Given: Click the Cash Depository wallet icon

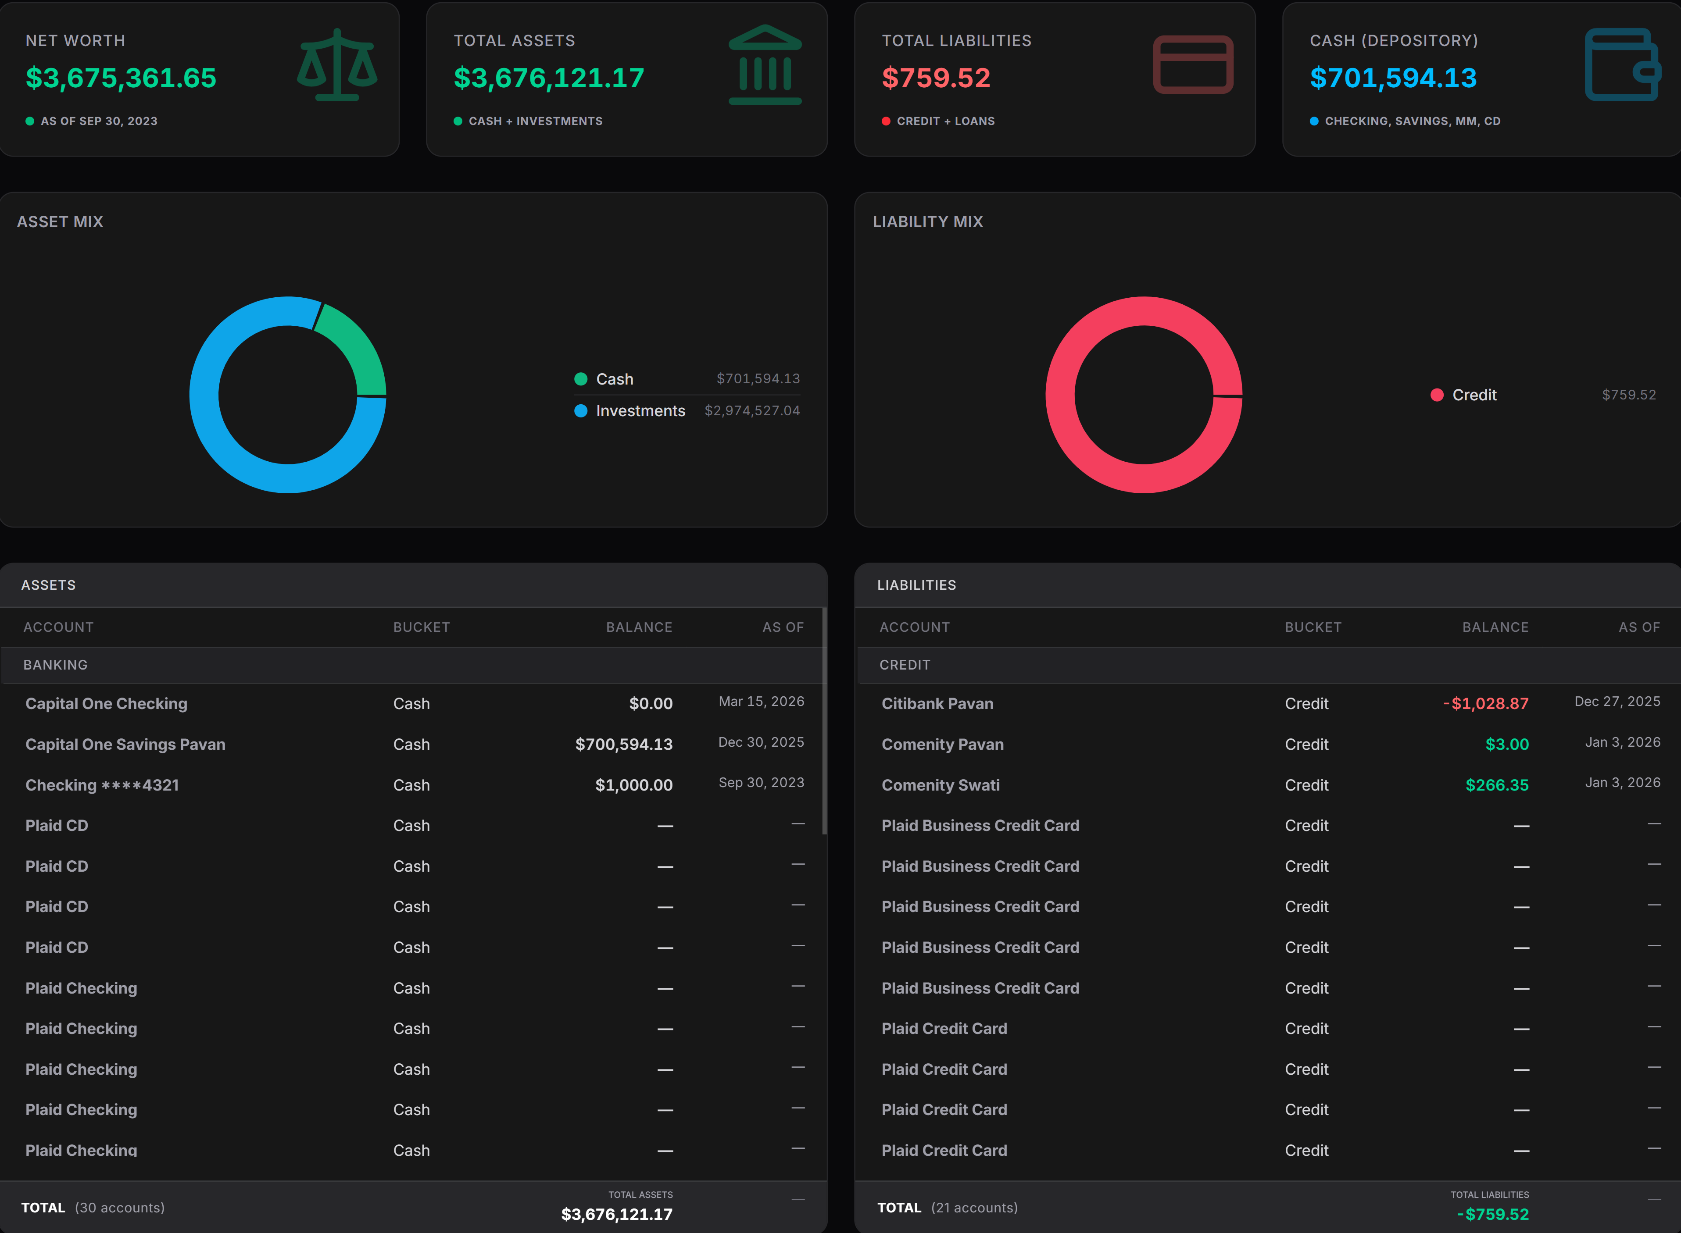Looking at the screenshot, I should [1623, 65].
